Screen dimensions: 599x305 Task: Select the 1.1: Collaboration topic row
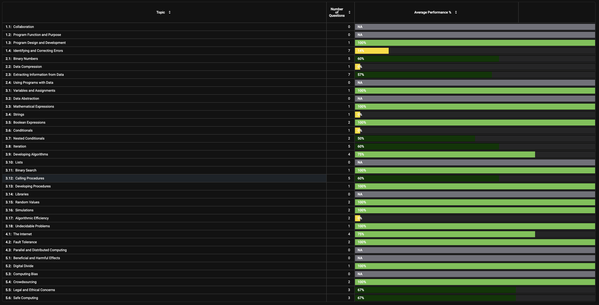pyautogui.click(x=20, y=27)
